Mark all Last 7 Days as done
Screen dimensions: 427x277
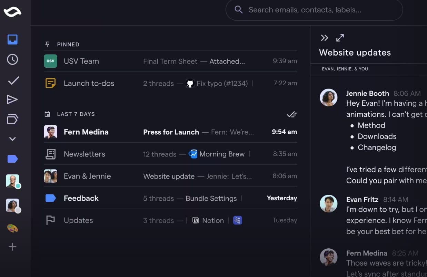pos(292,114)
